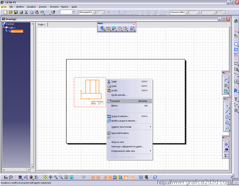Toggle the Italic text button

pyautogui.click(x=114, y=12)
